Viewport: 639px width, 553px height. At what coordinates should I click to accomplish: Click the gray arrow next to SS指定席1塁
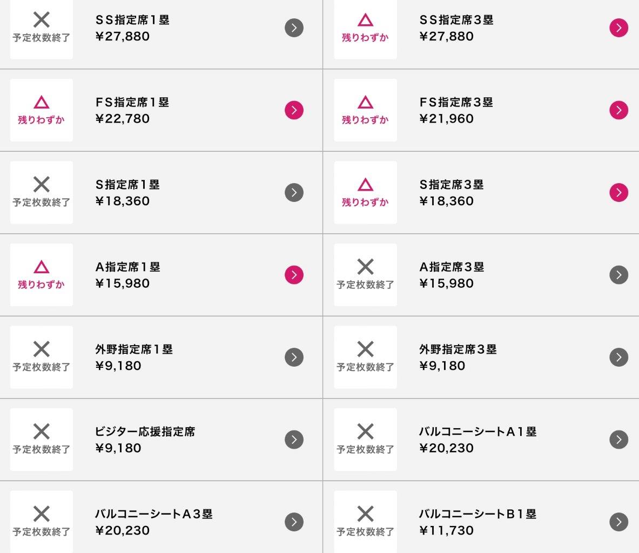pyautogui.click(x=294, y=28)
